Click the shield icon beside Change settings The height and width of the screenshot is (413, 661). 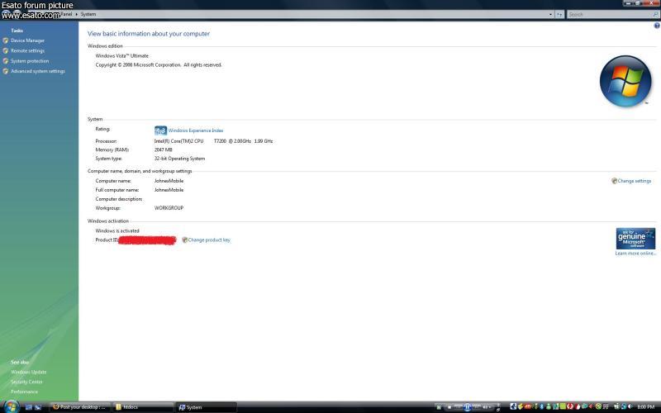(x=614, y=181)
